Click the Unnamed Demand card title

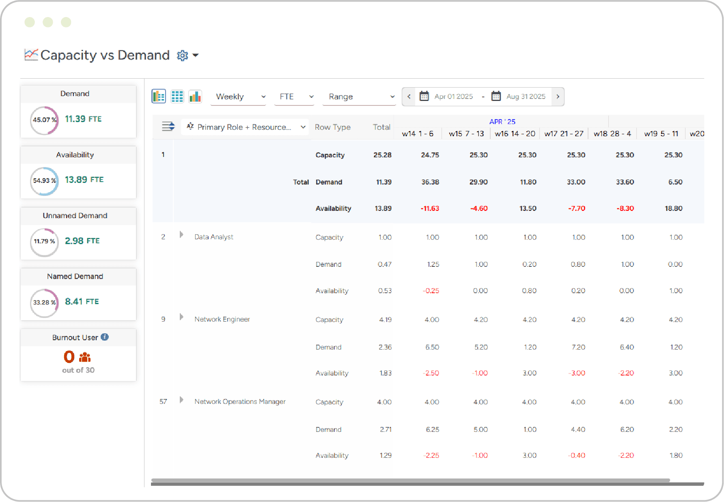pyautogui.click(x=75, y=216)
